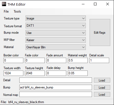This screenshot has width=114, height=105.
Task: Expand the Material dropdown showing OrenNayar Blin
Action: tap(56, 47)
